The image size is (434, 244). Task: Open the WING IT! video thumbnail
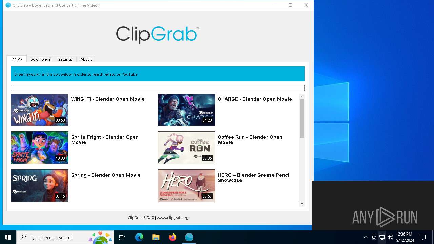[x=40, y=110]
